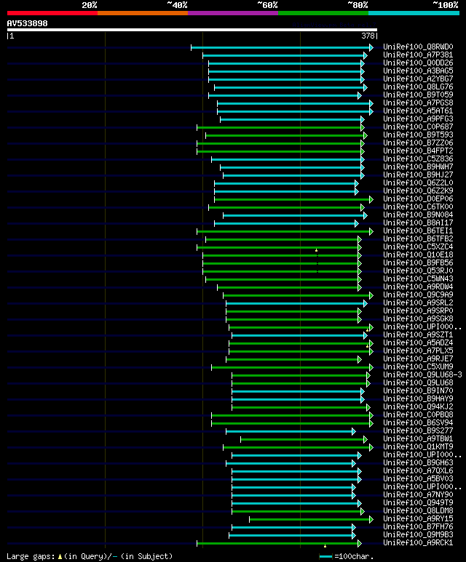Image resolution: width=466 pixels, height=562 pixels.
Task: Click the green ~80% identity color bar
Action: point(323,13)
